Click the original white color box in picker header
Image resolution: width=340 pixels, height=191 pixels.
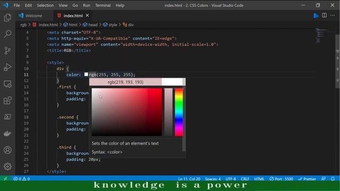172,82
